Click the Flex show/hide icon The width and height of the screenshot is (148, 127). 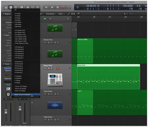[x=73, y=14]
